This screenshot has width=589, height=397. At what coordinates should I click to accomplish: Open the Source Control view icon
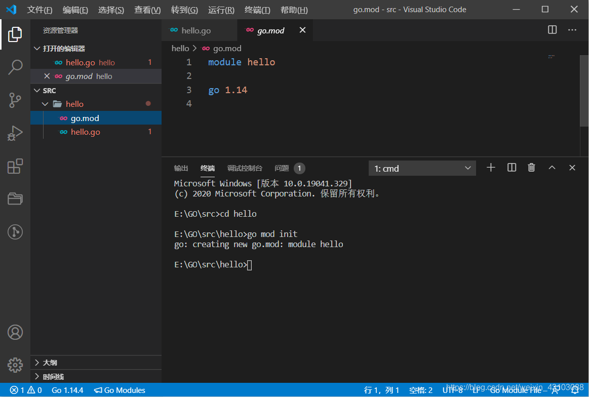[x=15, y=100]
